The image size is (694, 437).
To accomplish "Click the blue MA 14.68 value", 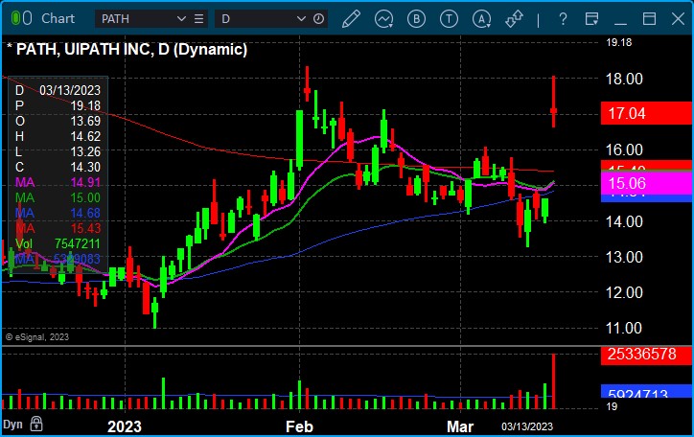I will 85,213.
